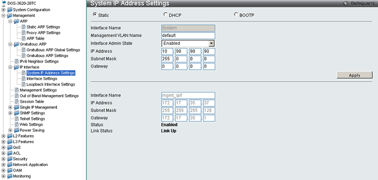Viewport: 378px width, 180px height.
Task: Open Proxy ARP Settings page
Action: pos(43,33)
